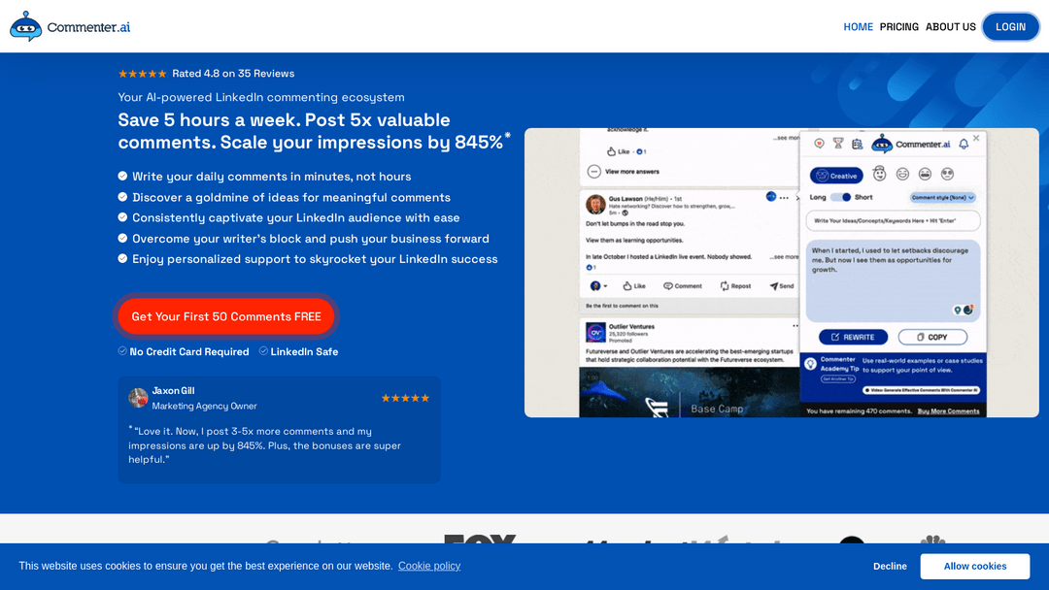Select the smiling emoji tone icon

(902, 174)
